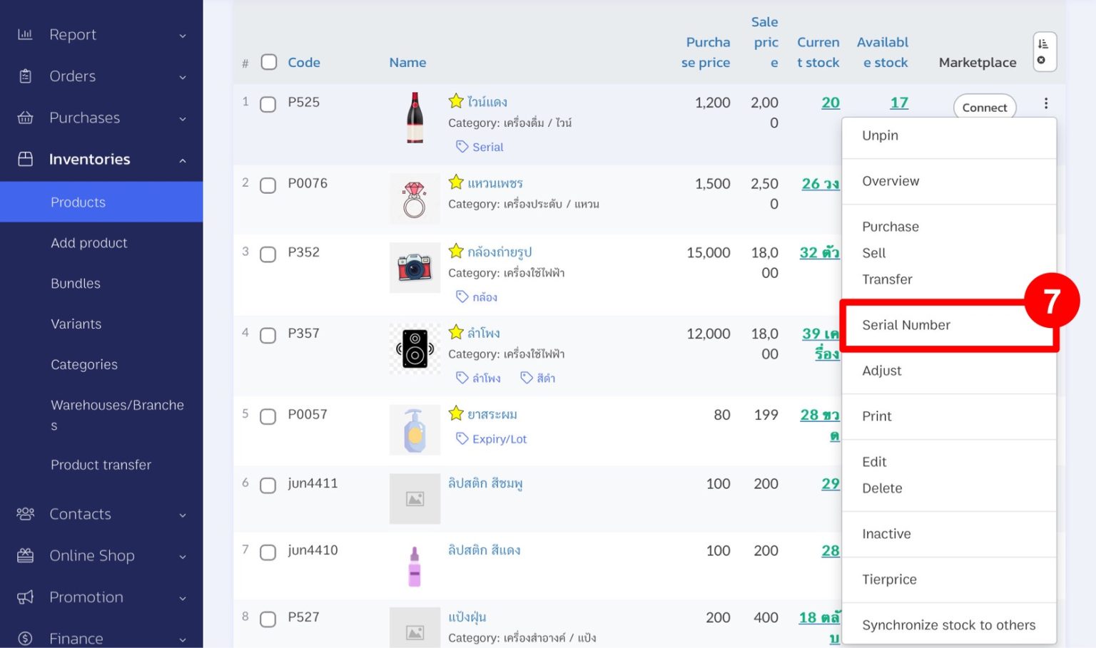Open the camera product image

(x=415, y=267)
